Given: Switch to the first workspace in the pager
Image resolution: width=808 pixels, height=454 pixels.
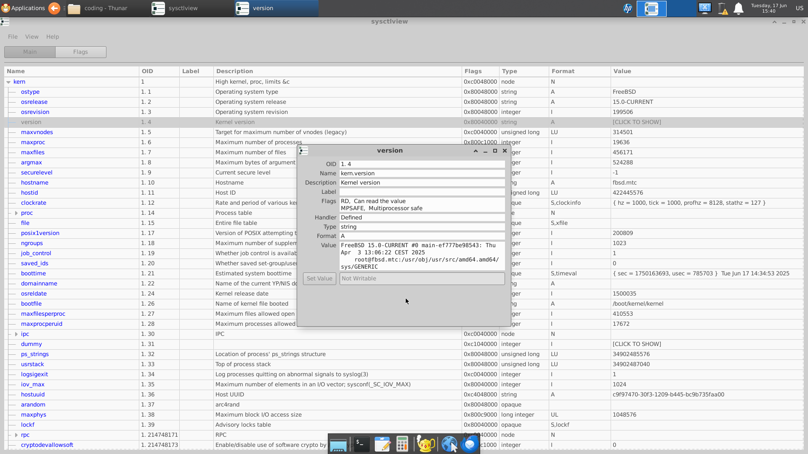Looking at the screenshot, I should pos(651,8).
